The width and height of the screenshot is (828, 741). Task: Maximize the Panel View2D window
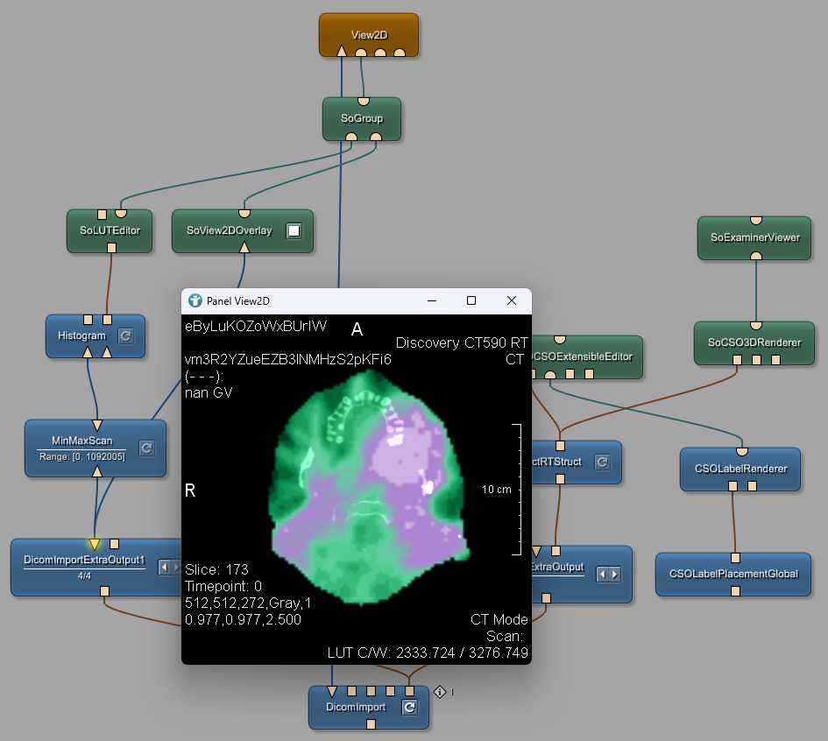471,300
